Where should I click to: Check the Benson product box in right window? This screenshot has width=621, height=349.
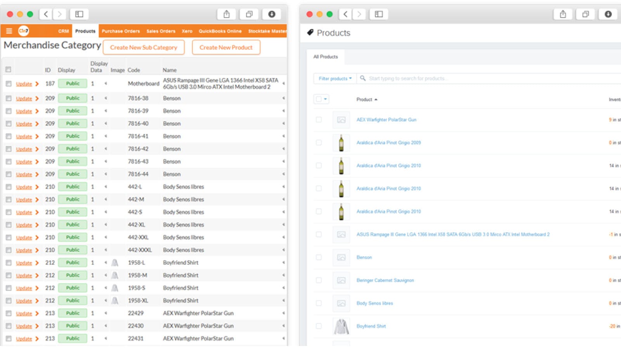(319, 257)
